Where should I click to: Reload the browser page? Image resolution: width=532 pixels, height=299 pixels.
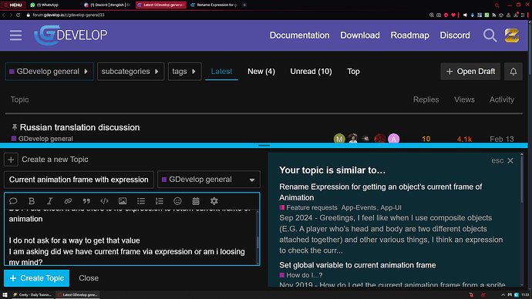coord(19,15)
